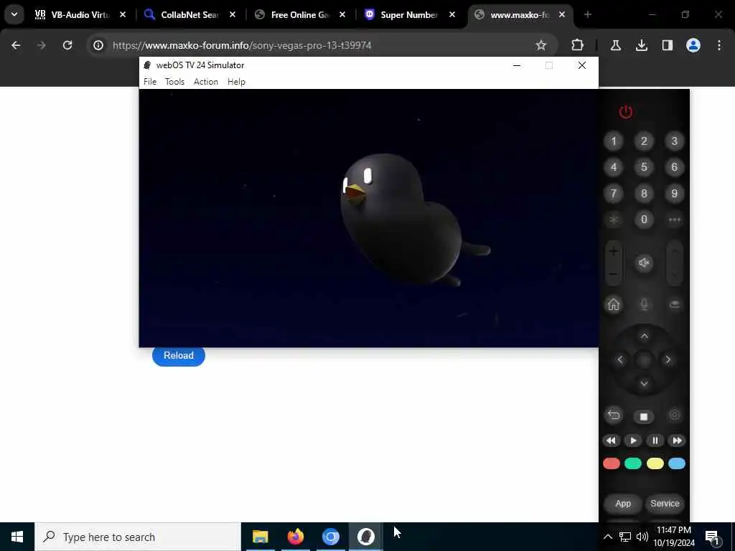Click the red color key on remote

(612, 464)
